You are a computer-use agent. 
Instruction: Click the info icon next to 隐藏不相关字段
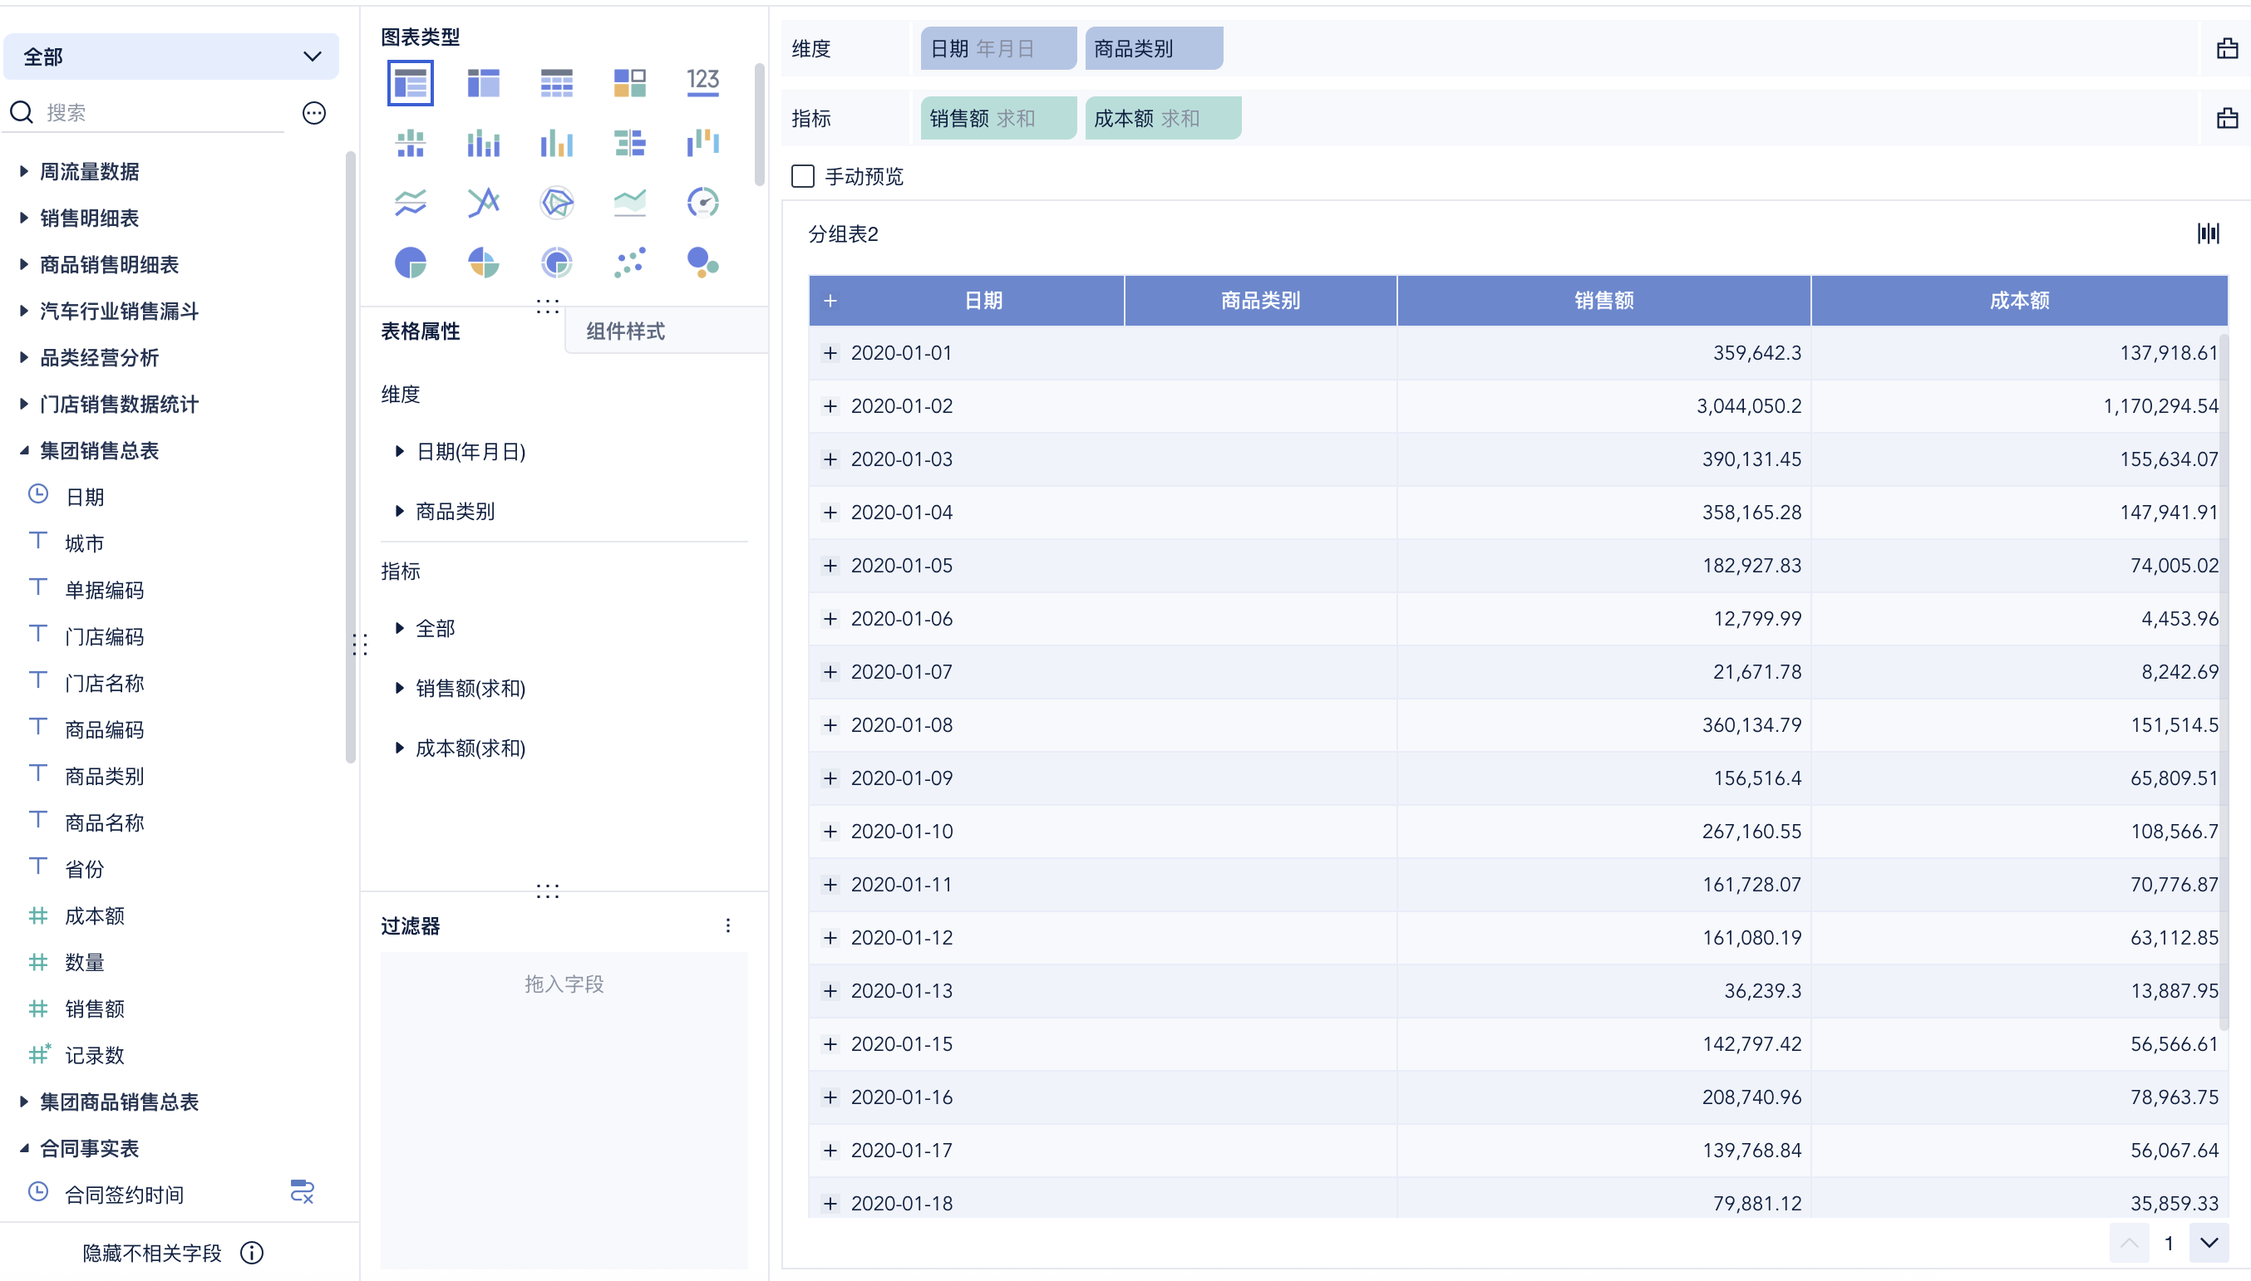tap(253, 1253)
